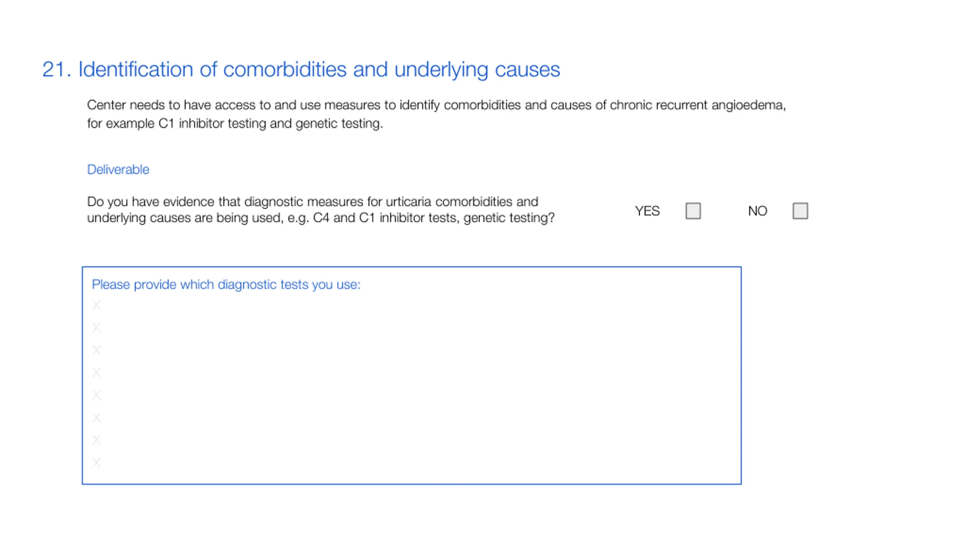This screenshot has height=542, width=965.
Task: Click the last X placeholder line
Action: 96,463
